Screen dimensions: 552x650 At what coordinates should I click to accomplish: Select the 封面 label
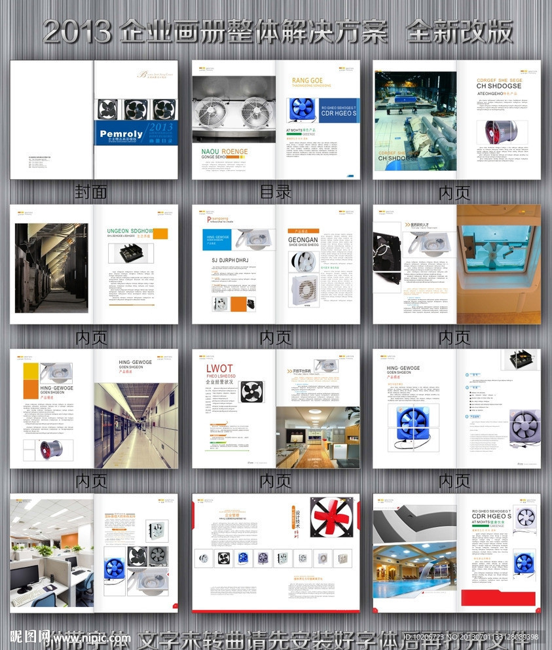tap(91, 192)
